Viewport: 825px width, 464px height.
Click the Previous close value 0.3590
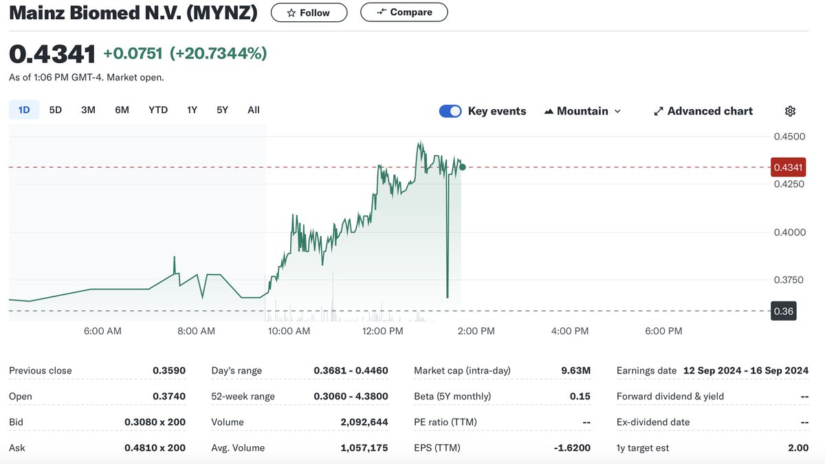169,371
